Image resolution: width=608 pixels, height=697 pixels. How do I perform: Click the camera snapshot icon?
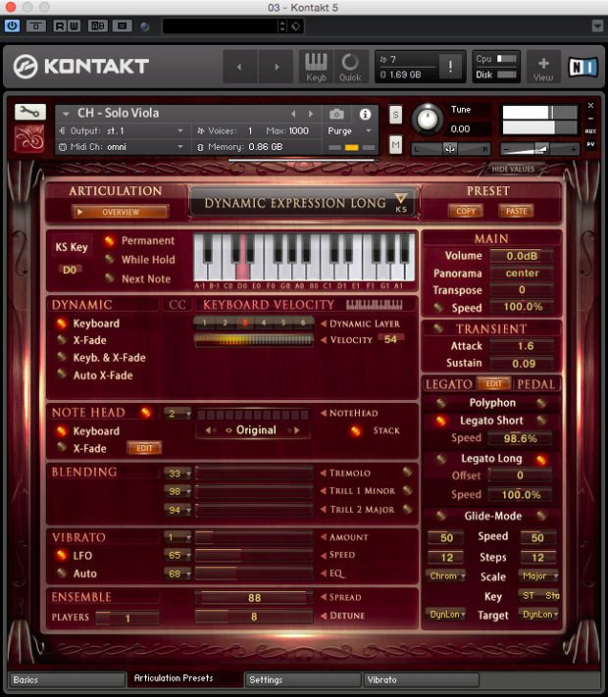[x=336, y=114]
